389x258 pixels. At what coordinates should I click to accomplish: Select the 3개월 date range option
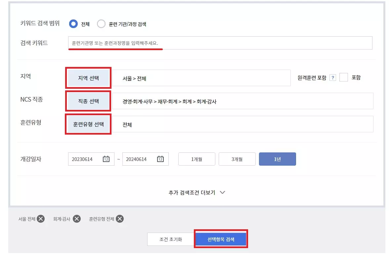[x=237, y=159]
